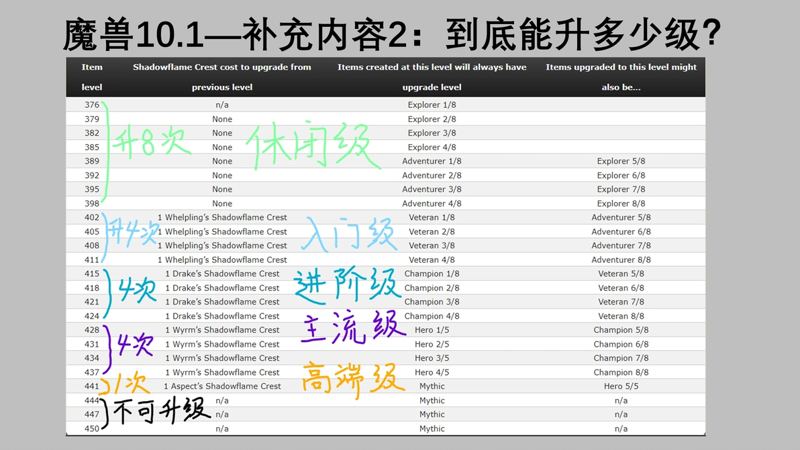
Task: Click Wyrm's Shadowflame Crest in row 428
Action: point(222,330)
